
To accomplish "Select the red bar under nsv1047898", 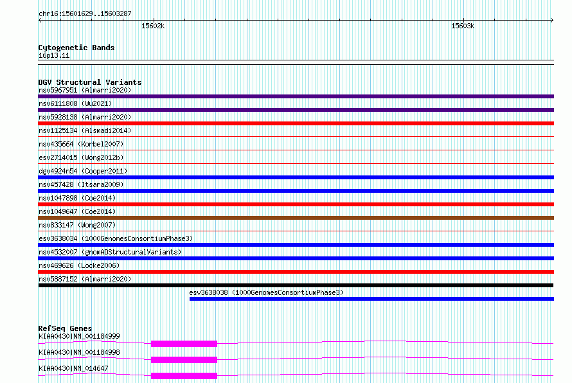I will tap(296, 204).
